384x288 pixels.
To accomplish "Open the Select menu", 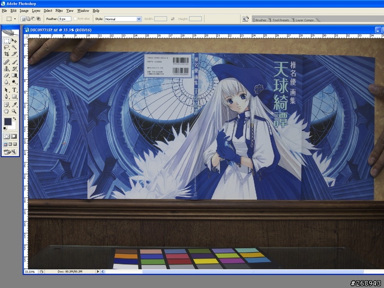I will point(48,11).
